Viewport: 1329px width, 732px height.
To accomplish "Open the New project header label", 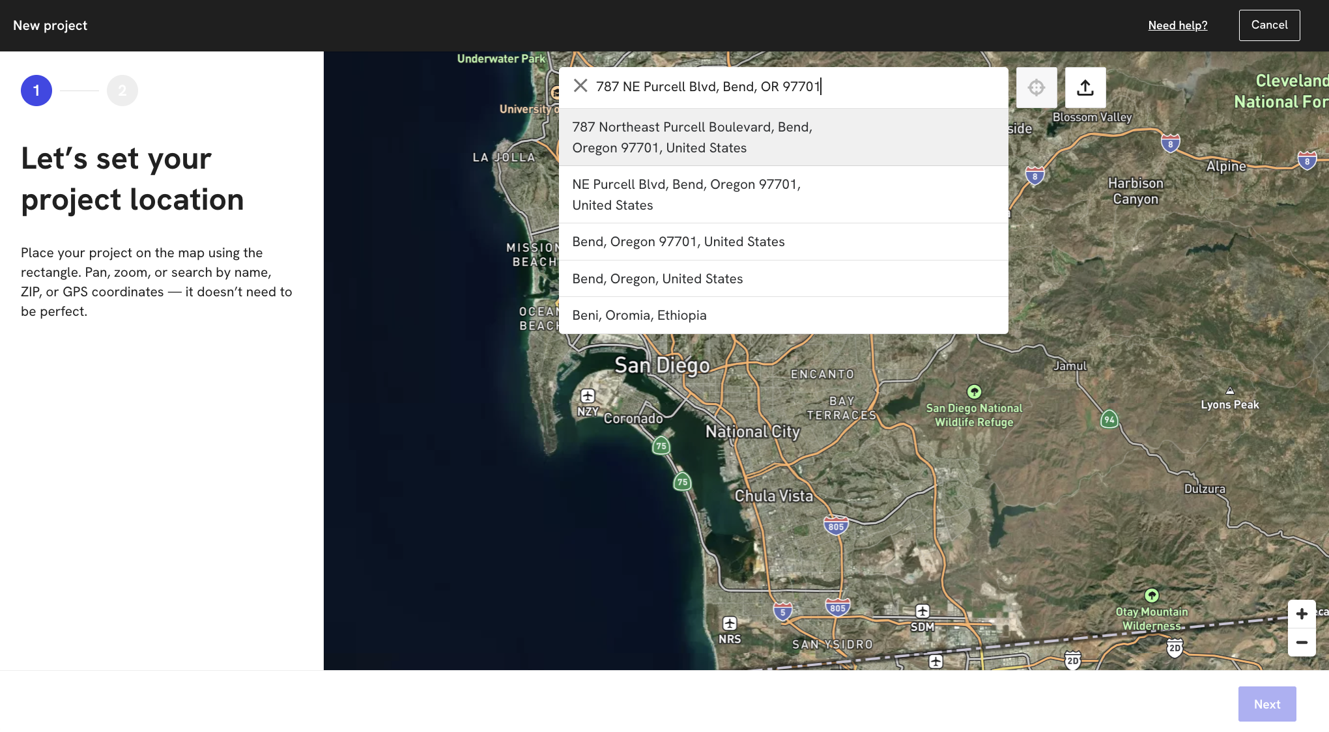I will (x=50, y=25).
